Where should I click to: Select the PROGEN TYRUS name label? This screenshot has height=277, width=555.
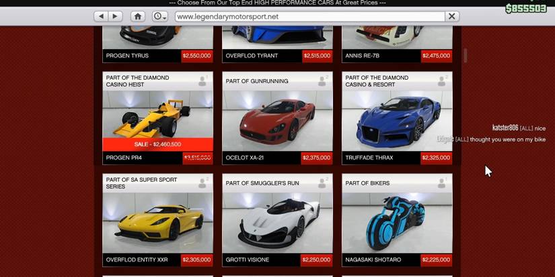[x=127, y=56]
